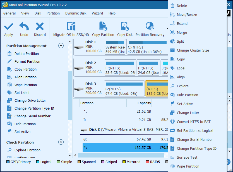Viewport: 233px width, 172px height.
Task: Click Change Letter icon in context menu
Action: coord(172,113)
